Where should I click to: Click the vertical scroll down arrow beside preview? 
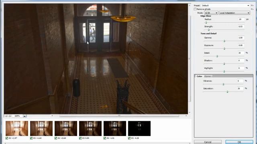(x=190, y=112)
